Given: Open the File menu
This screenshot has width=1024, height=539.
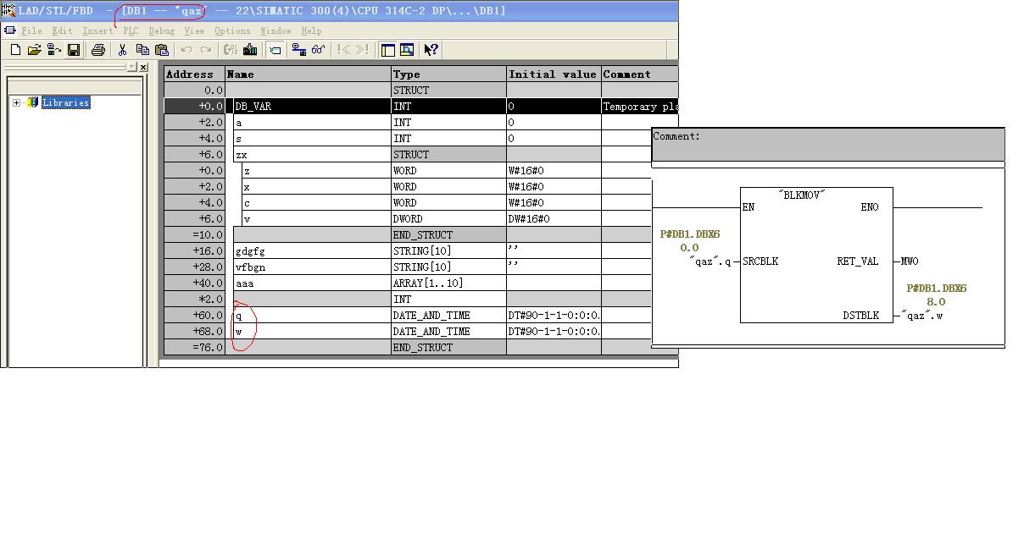Looking at the screenshot, I should click(31, 30).
